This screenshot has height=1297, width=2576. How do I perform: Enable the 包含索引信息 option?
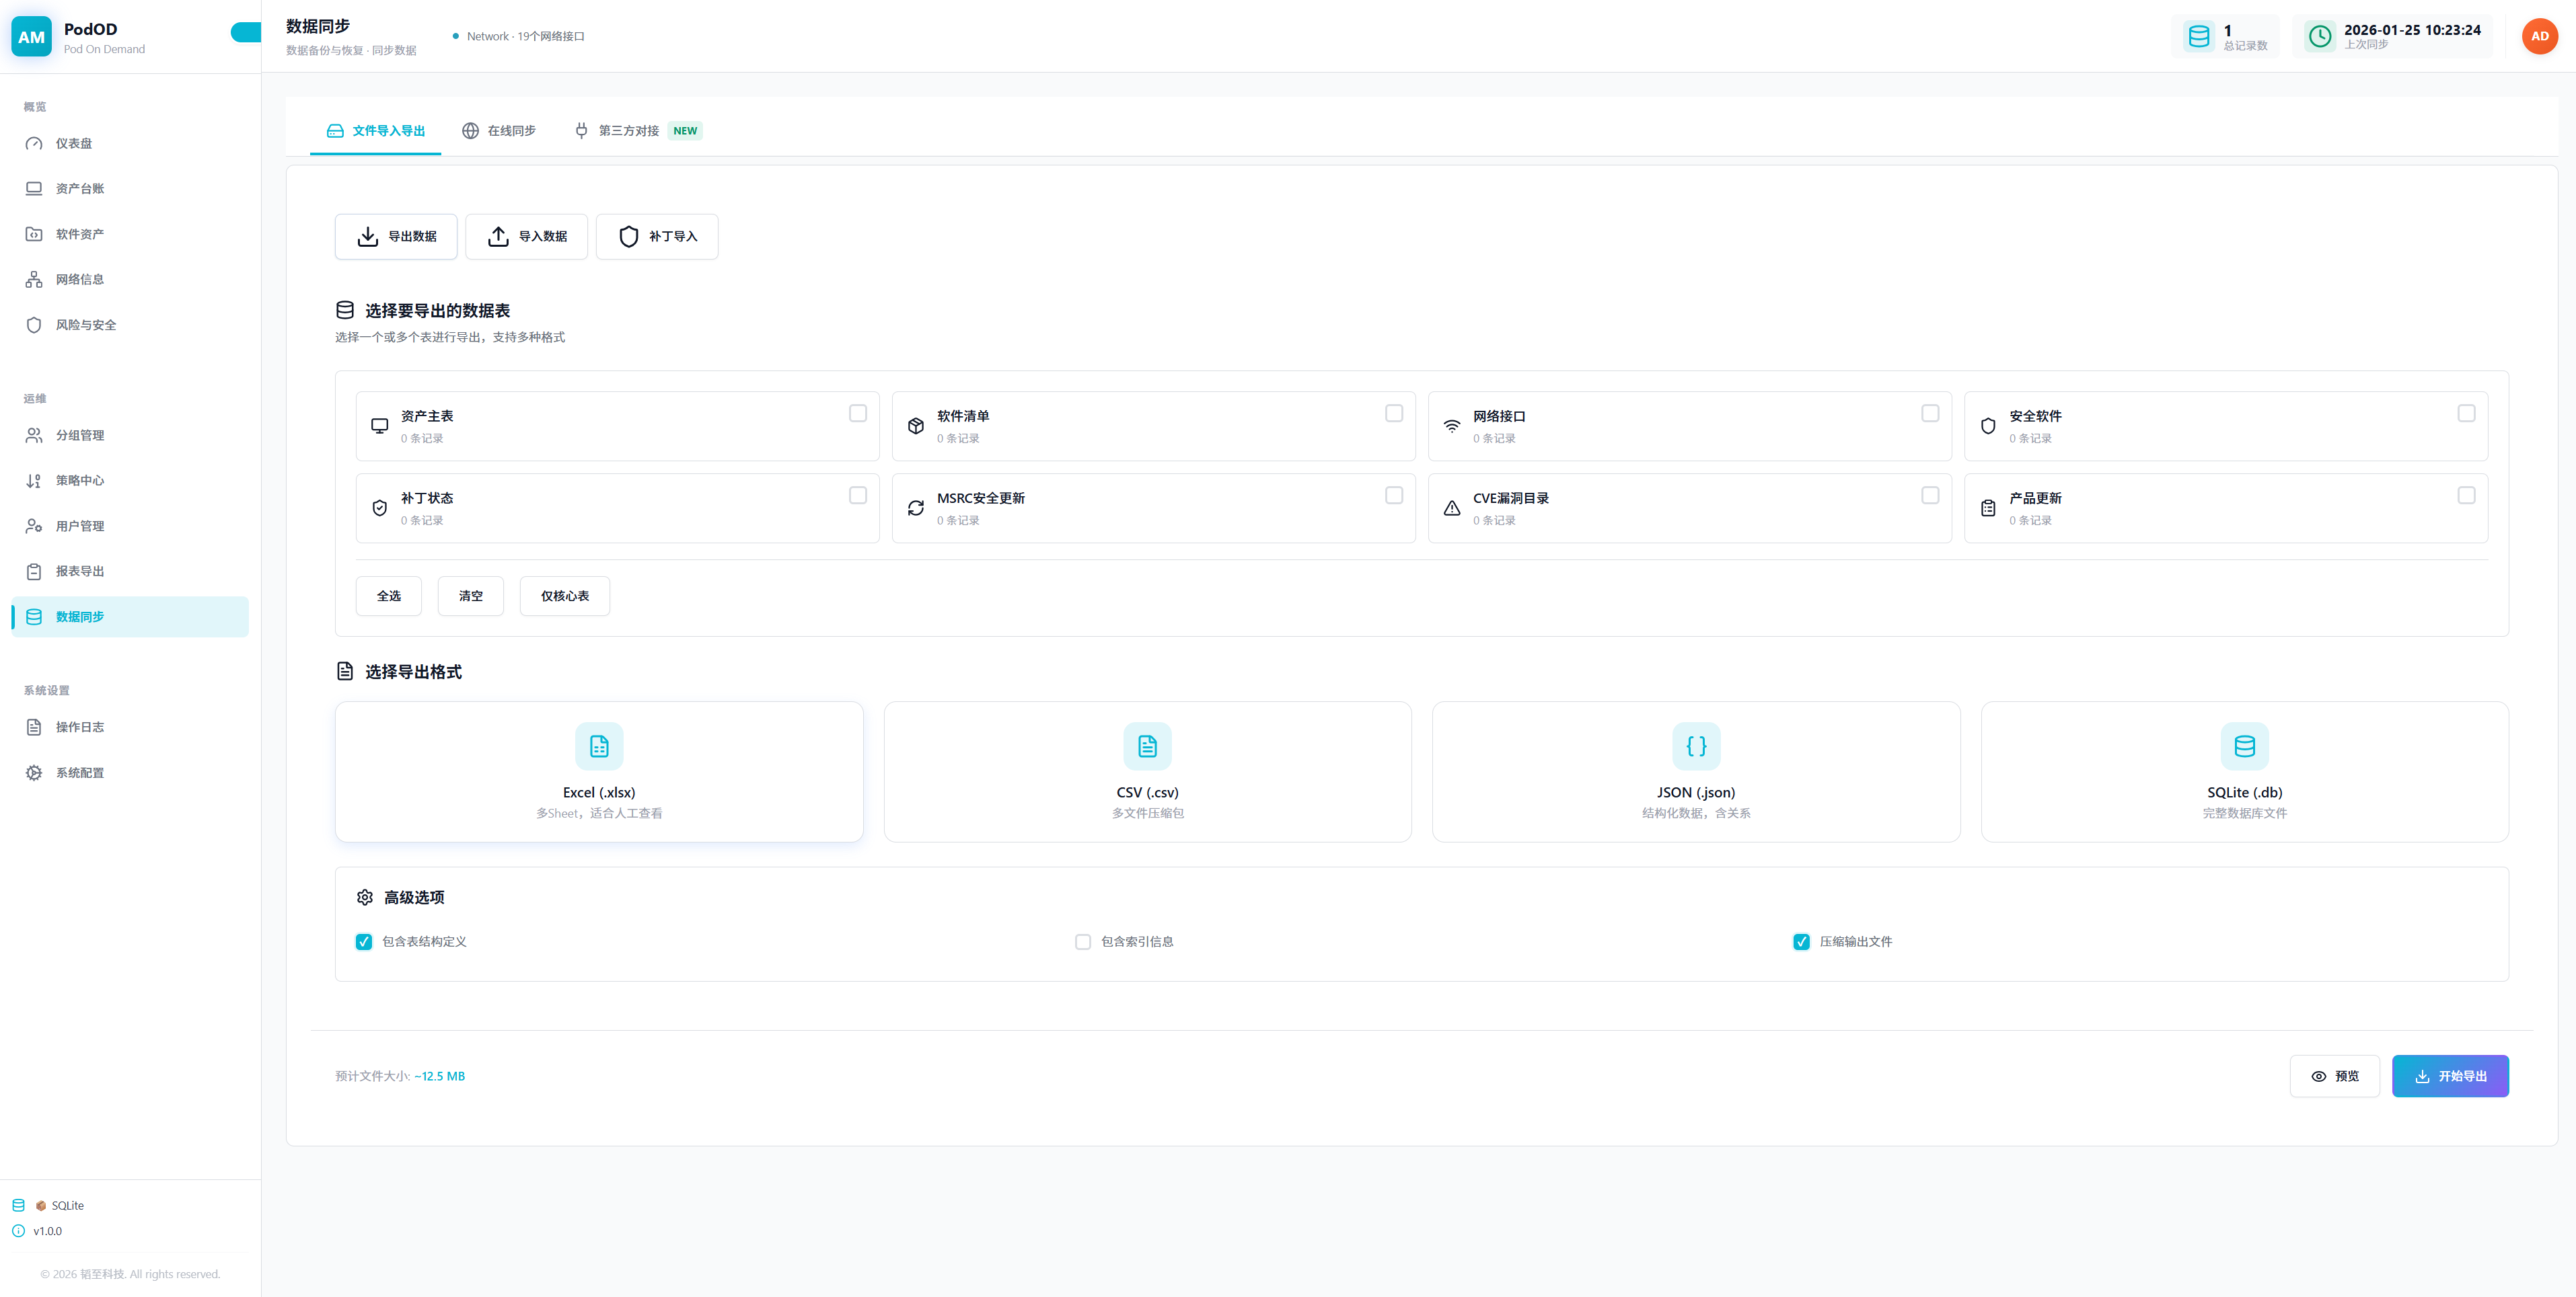1082,941
